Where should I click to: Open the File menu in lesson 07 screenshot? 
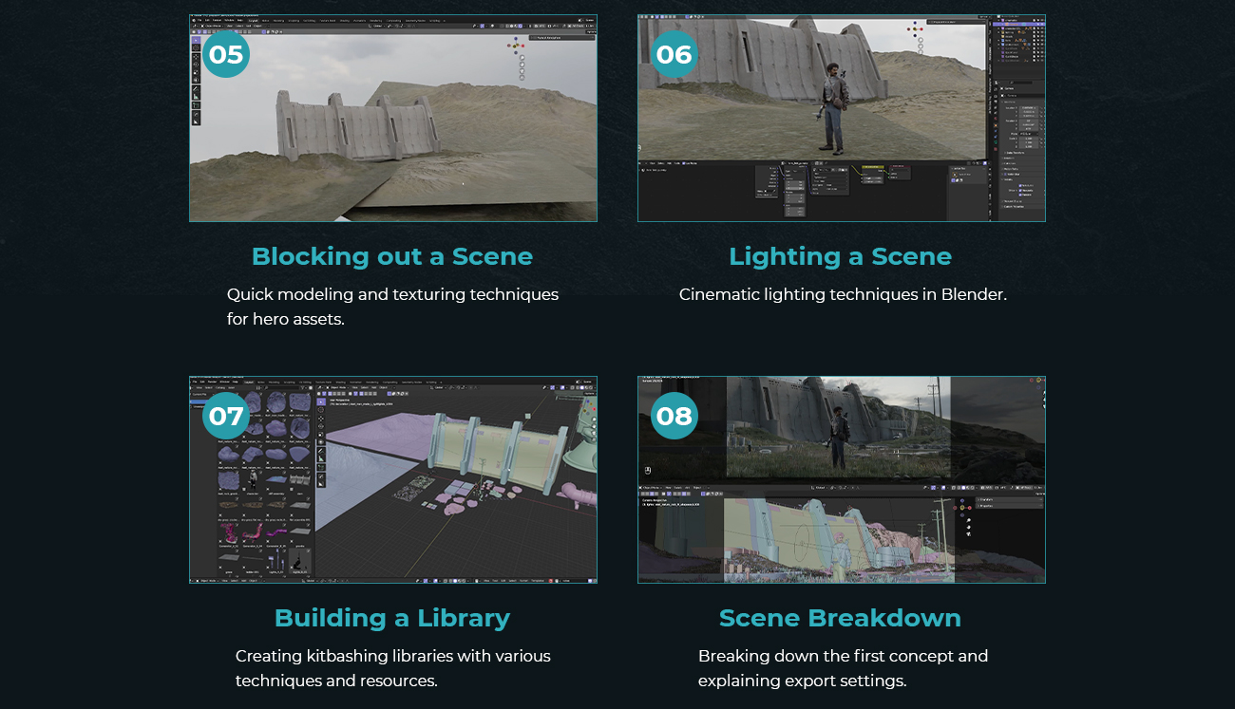tap(194, 382)
